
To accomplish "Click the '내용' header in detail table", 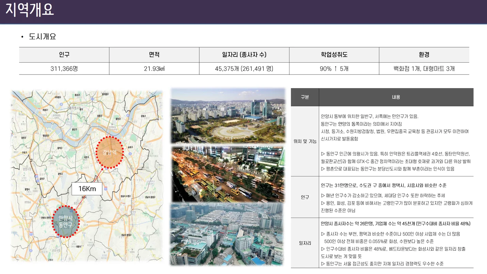I will [396, 97].
